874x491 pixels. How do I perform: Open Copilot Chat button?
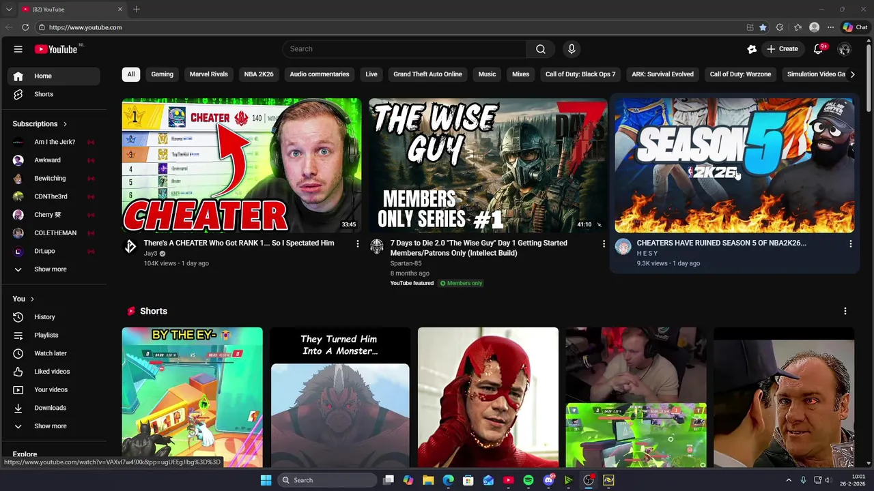point(855,27)
